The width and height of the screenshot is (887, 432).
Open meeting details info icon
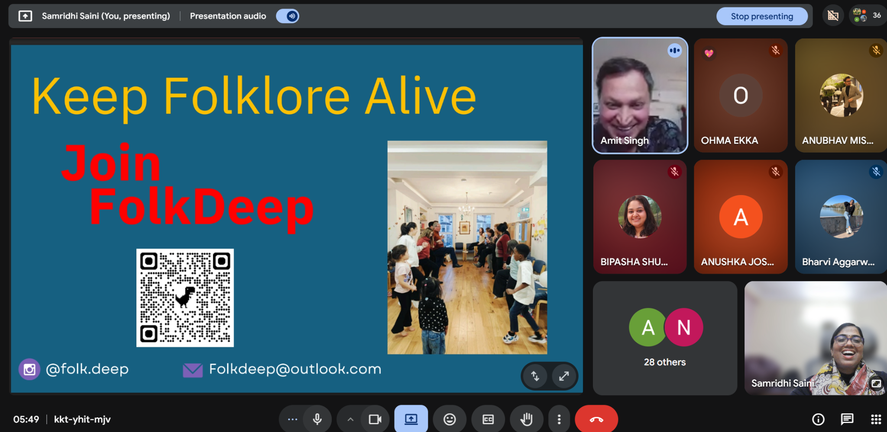pyautogui.click(x=818, y=419)
